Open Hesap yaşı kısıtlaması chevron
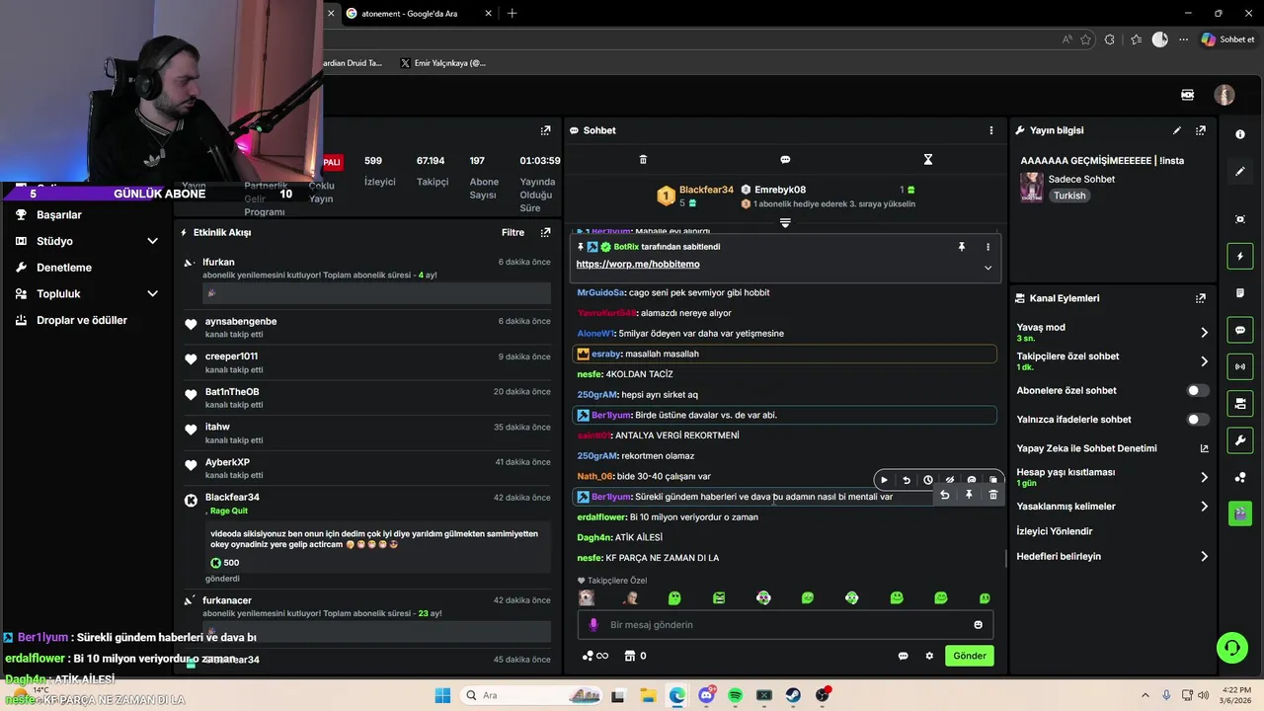1264x711 pixels. [x=1204, y=478]
